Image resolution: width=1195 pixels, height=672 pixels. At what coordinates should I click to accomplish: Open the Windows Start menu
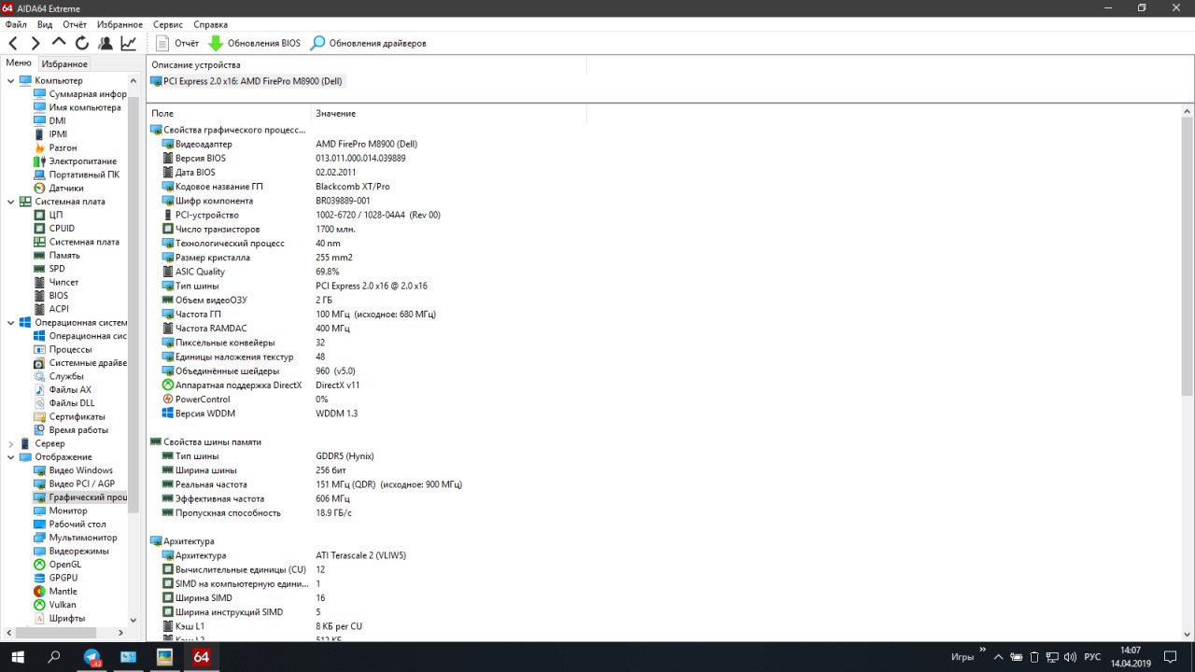(17, 657)
